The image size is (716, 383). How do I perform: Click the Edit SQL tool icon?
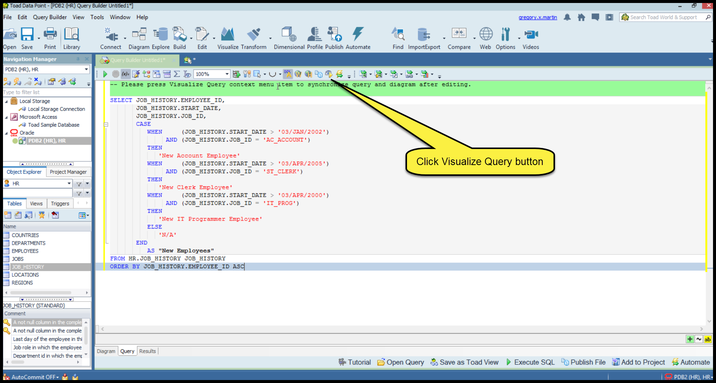[x=202, y=38]
